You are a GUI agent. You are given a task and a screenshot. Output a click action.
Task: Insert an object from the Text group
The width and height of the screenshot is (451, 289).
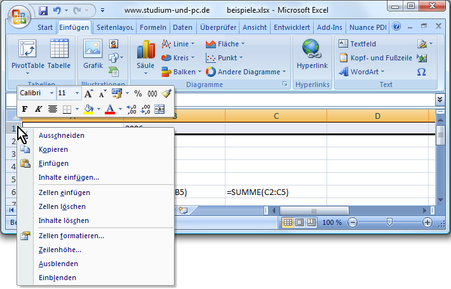[422, 58]
